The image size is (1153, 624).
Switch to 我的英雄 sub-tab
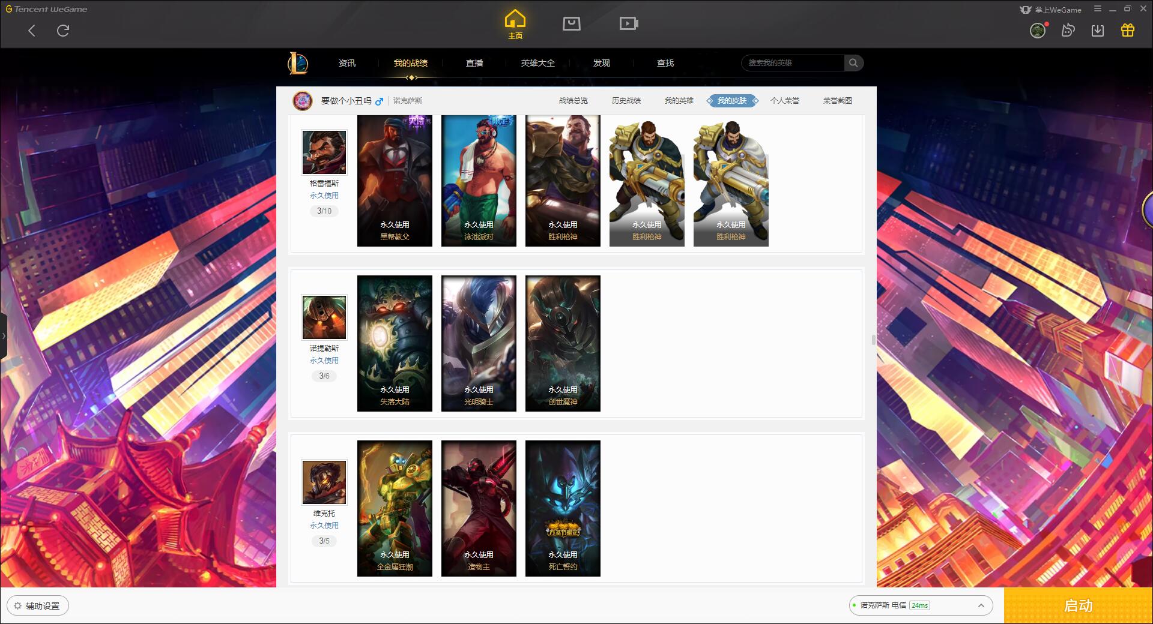[679, 101]
